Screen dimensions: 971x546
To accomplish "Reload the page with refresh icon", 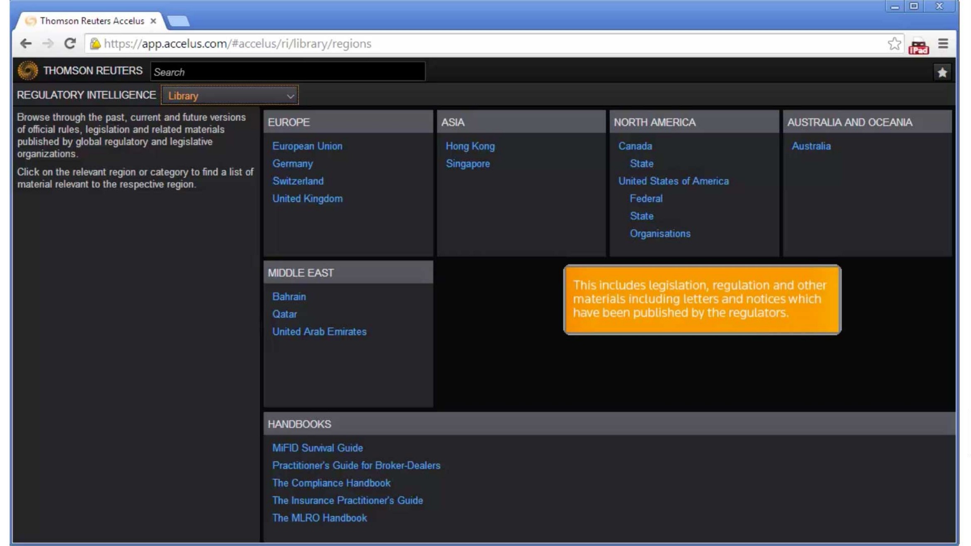I will pyautogui.click(x=70, y=44).
